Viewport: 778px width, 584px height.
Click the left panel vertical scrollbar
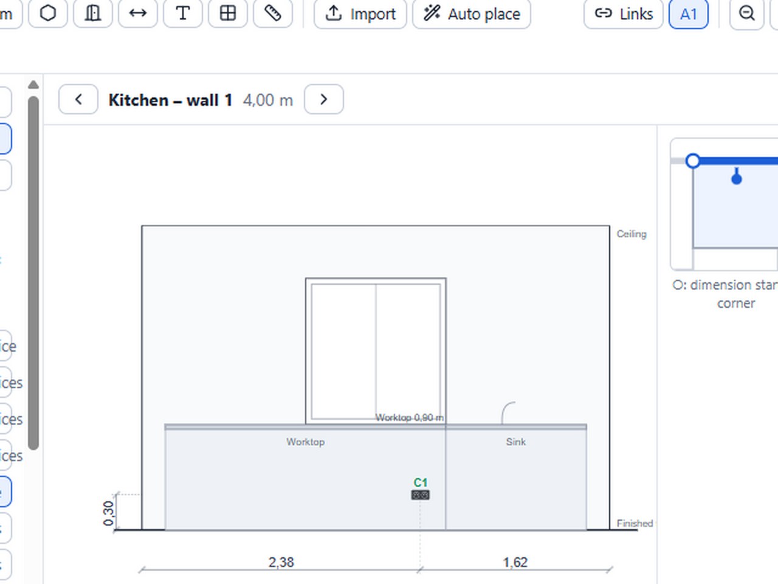[x=33, y=273]
